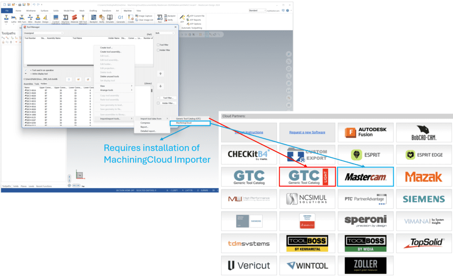Screen dimensions: 453x277
Task: Click the library list vertical scrollbar
Action: pos(152,91)
